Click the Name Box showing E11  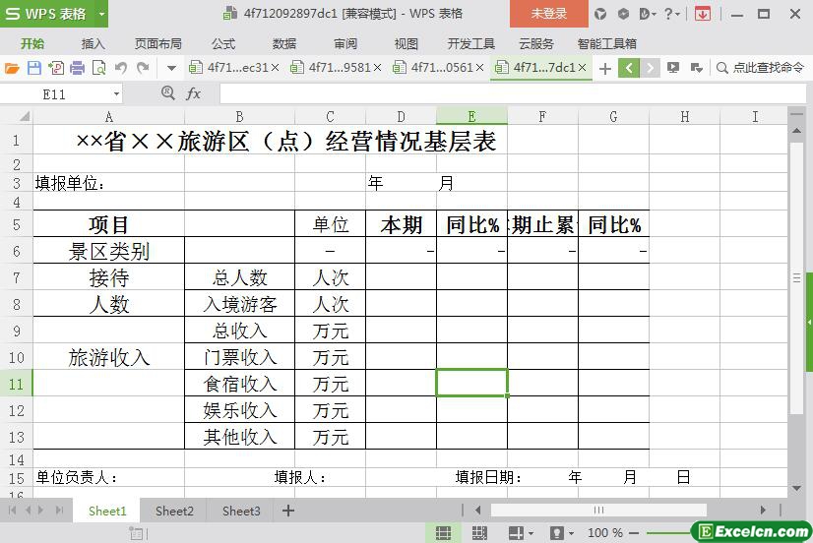tap(55, 94)
